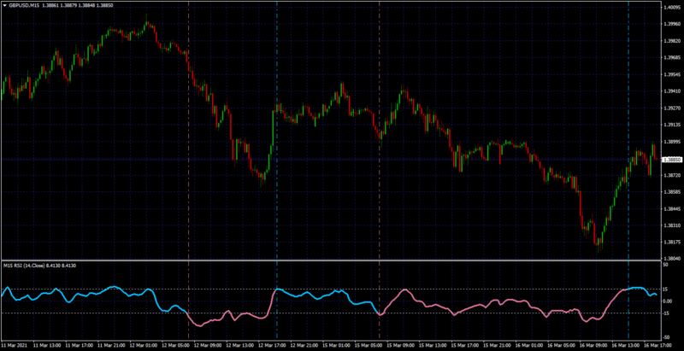The width and height of the screenshot is (684, 351).
Task: Select the GBPUSD,M15 chart title text
Action: [x=23, y=6]
